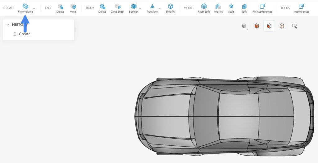This screenshot has height=163, width=318.
Task: Activate the box selection tool
Action: (294, 26)
